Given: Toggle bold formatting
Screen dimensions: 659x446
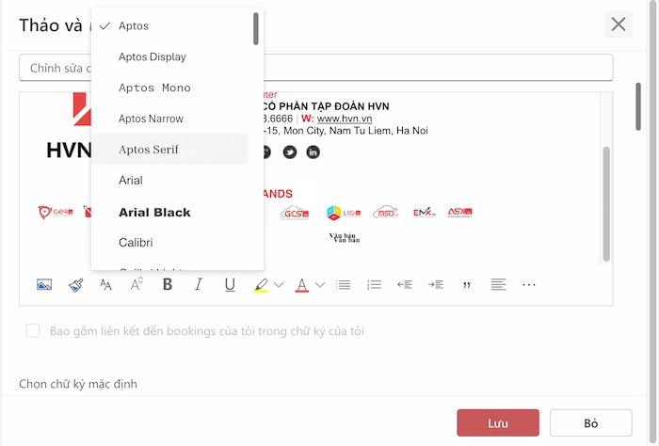Looking at the screenshot, I should (168, 284).
